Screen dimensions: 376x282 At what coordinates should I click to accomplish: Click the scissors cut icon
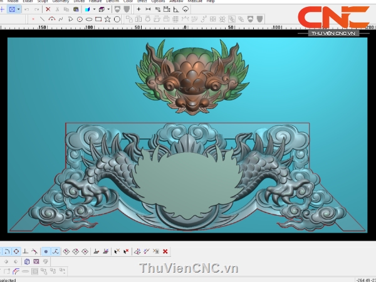click(x=58, y=9)
